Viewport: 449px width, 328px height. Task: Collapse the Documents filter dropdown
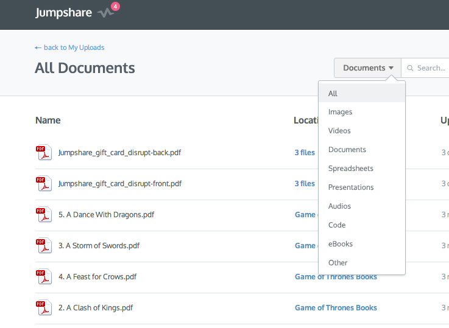pos(367,68)
